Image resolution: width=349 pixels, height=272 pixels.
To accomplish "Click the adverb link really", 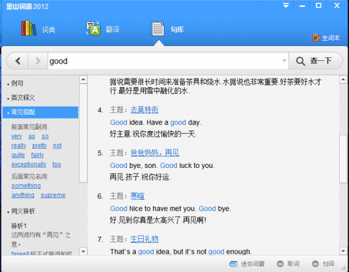I will point(19,146).
